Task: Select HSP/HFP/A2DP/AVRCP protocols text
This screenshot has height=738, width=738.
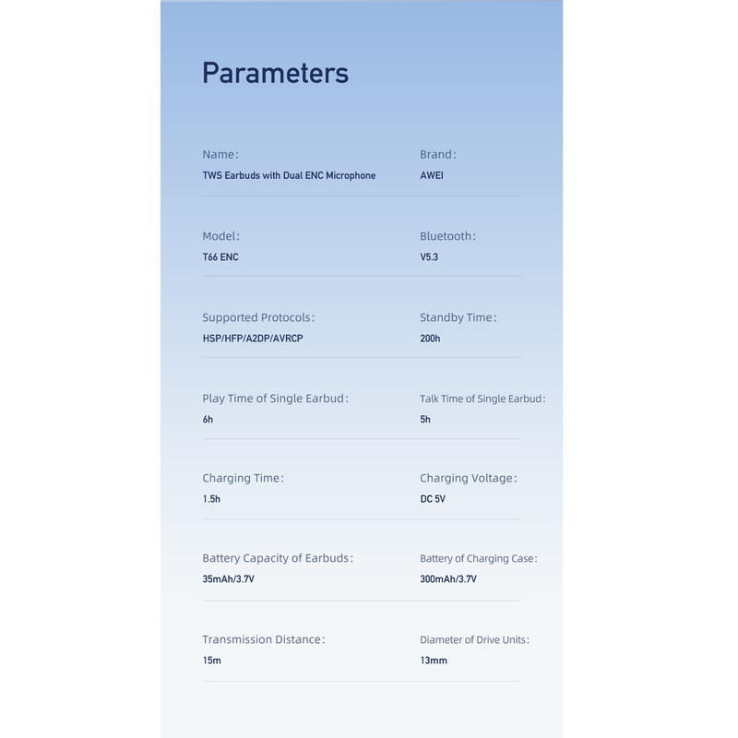Action: [253, 339]
